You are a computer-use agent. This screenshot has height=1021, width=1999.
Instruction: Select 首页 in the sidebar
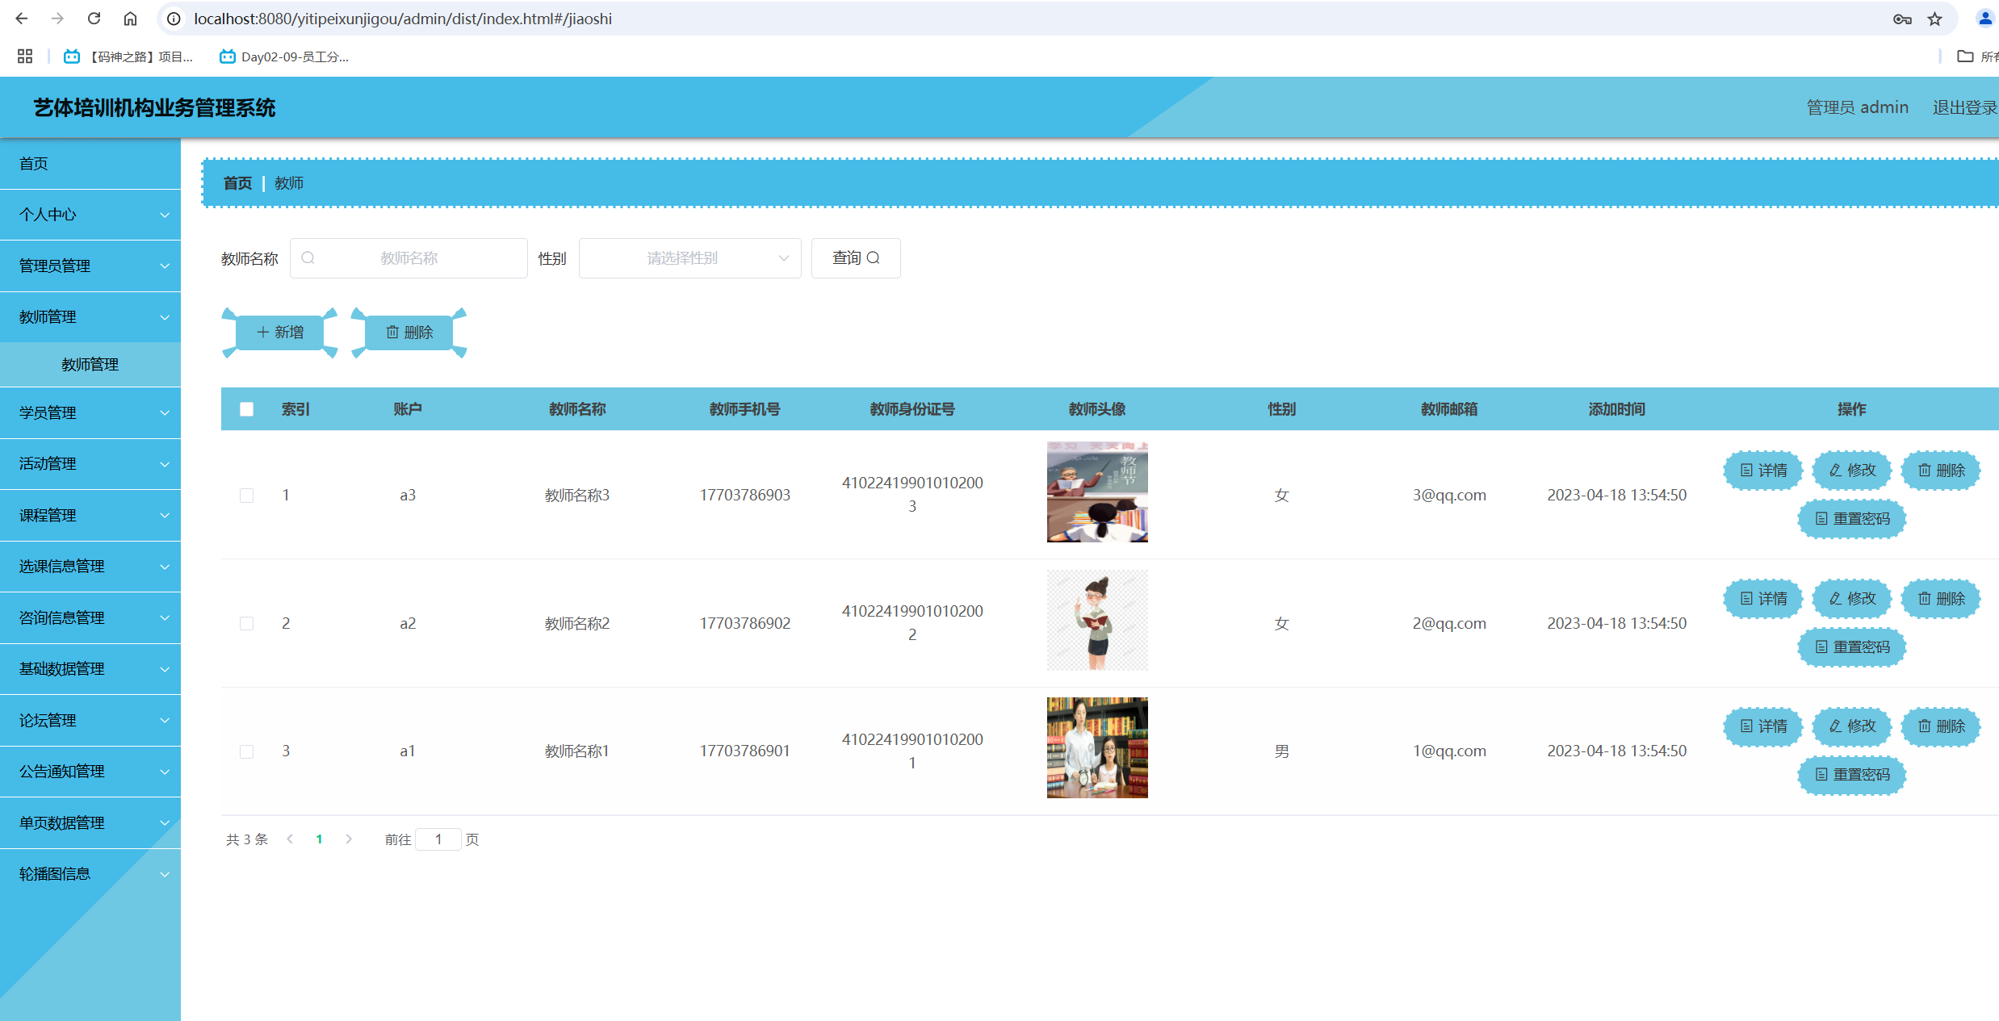coord(90,164)
